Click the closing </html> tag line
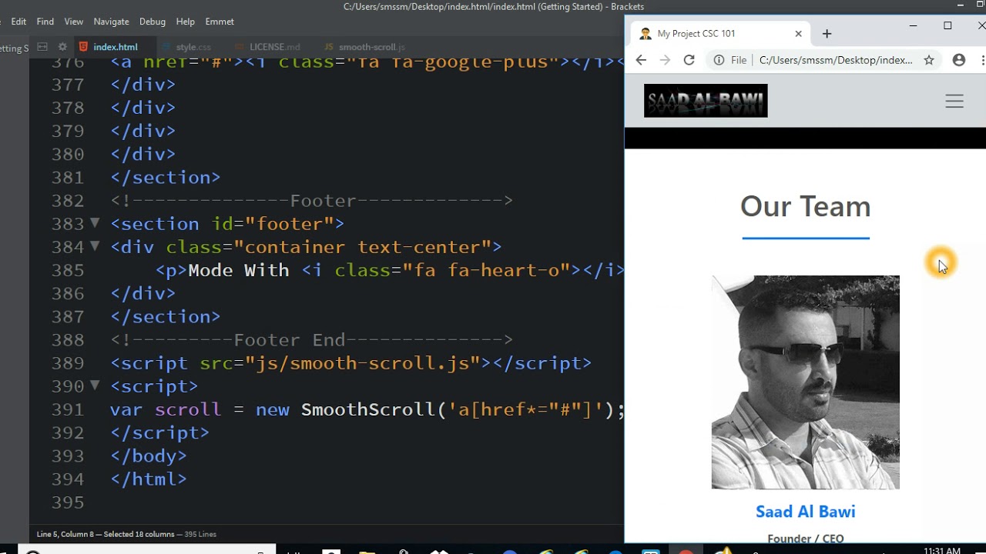The height and width of the screenshot is (554, 986). [x=149, y=479]
